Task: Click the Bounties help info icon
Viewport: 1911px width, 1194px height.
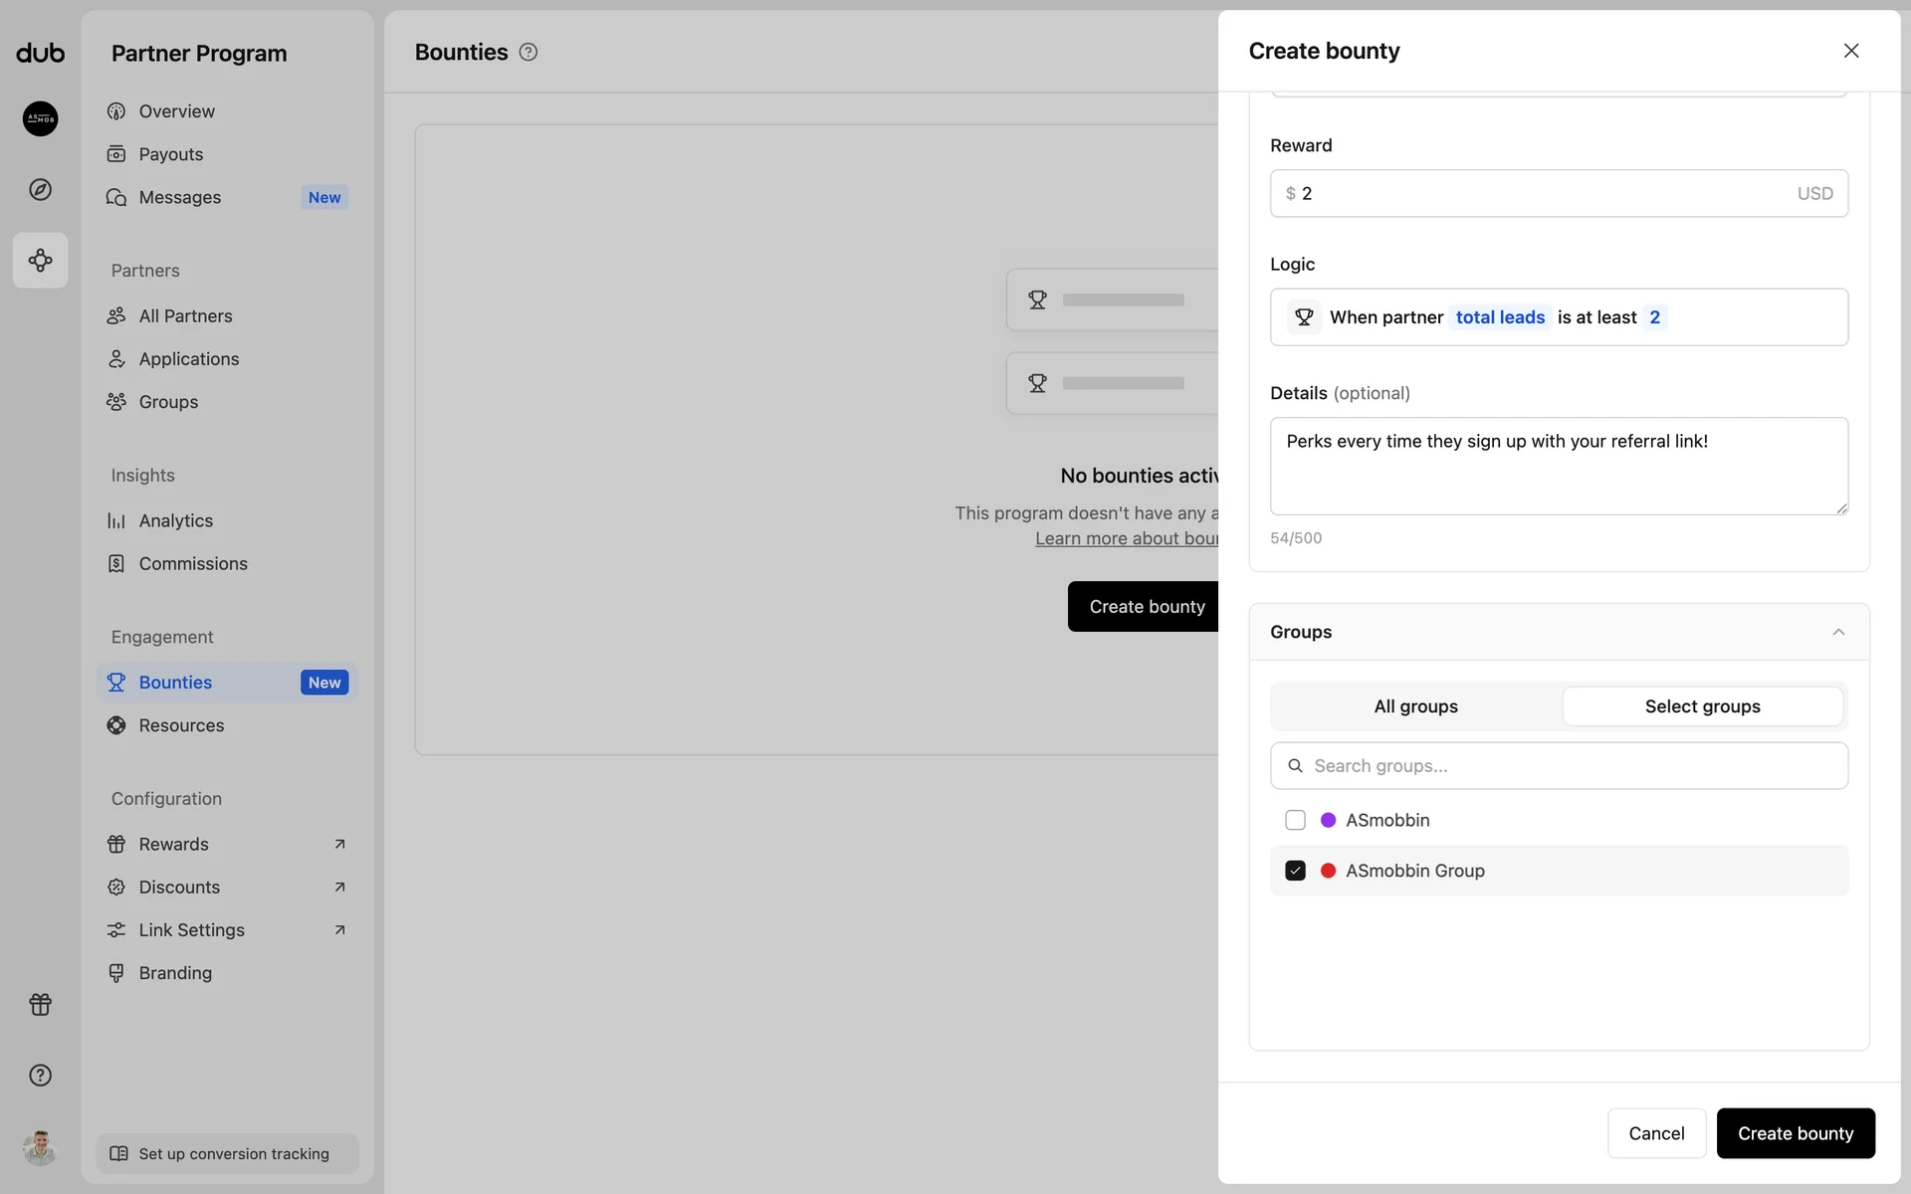Action: [529, 52]
